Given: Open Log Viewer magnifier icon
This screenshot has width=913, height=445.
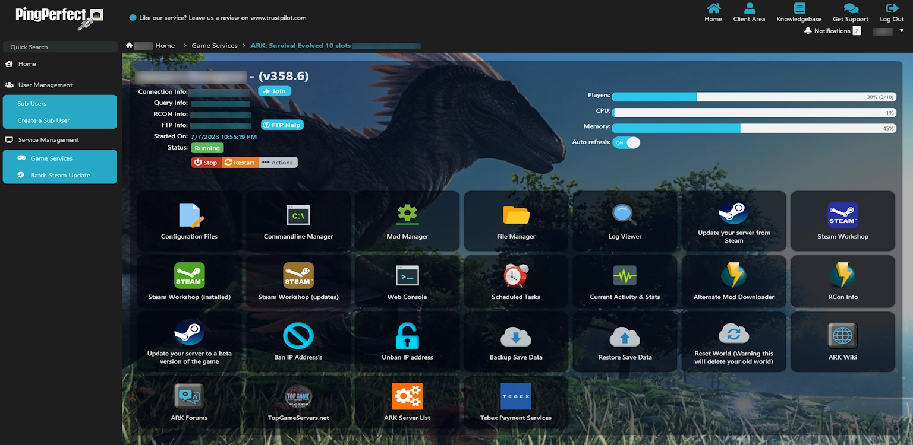Looking at the screenshot, I should click(625, 215).
